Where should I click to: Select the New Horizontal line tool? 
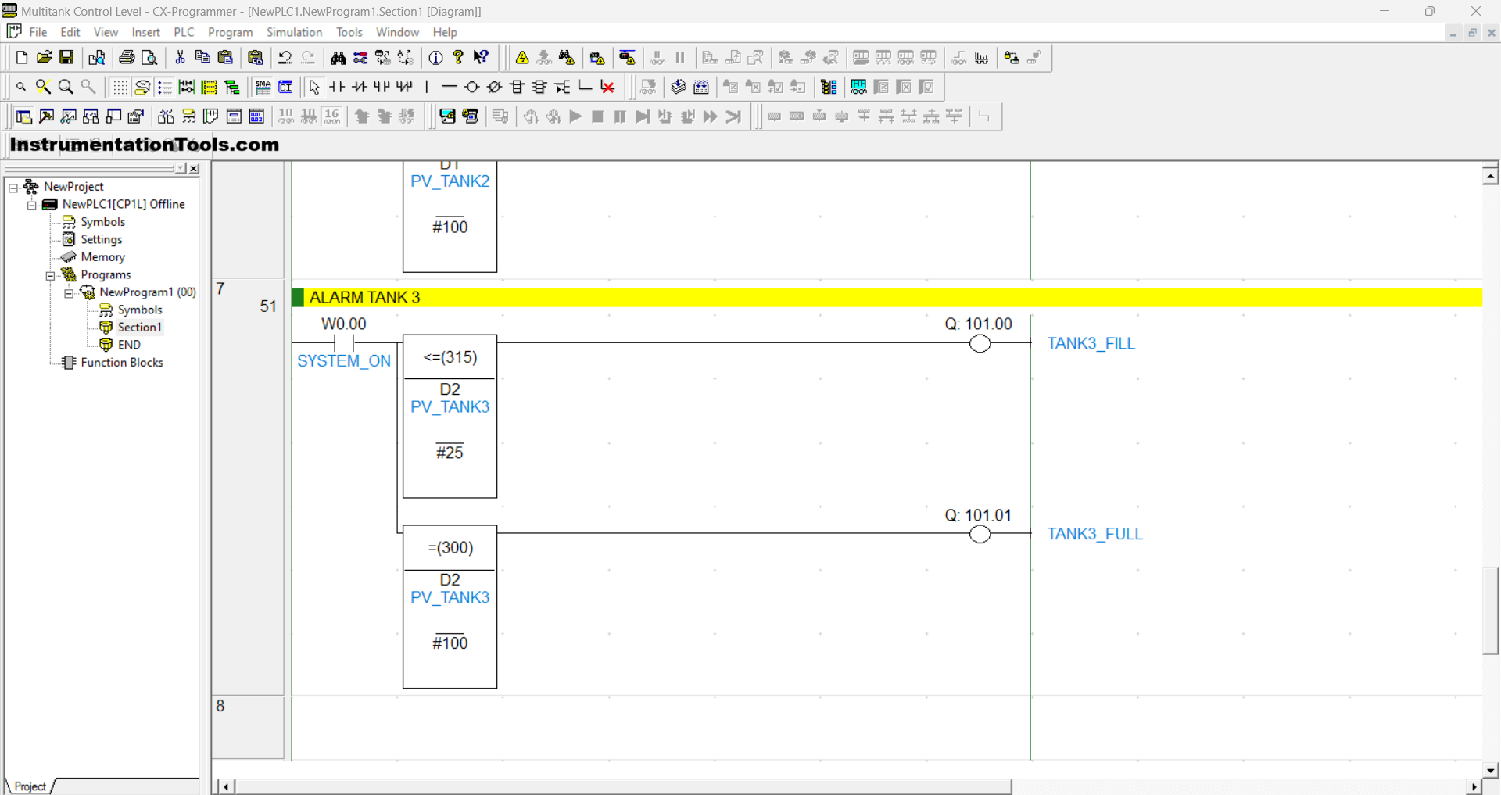(450, 87)
